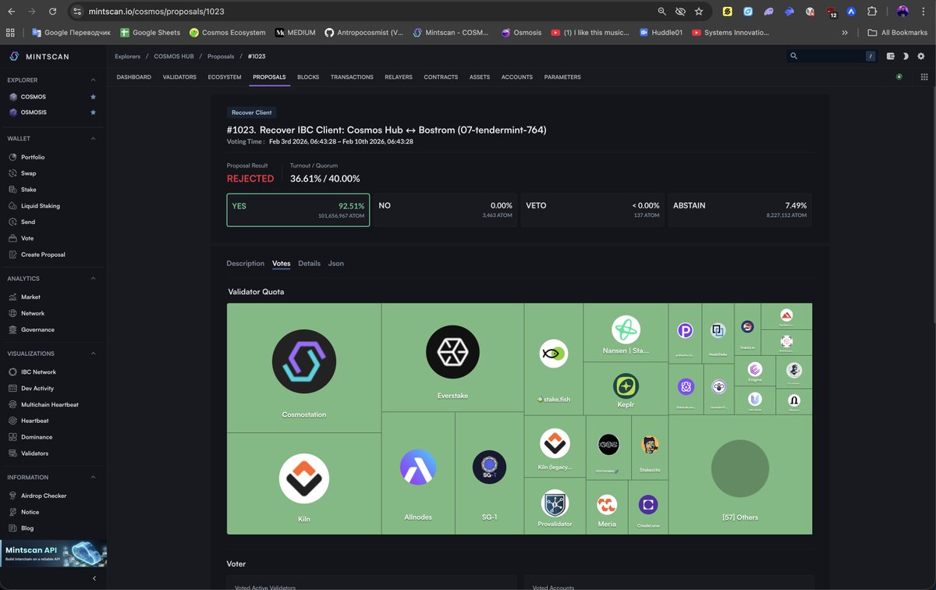
Task: Unstar the COSMOS explorer entry
Action: click(x=92, y=96)
